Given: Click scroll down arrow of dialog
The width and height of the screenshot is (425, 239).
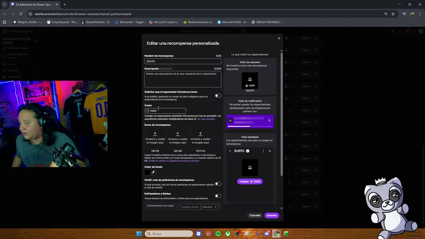Looking at the screenshot, I should pos(282,208).
